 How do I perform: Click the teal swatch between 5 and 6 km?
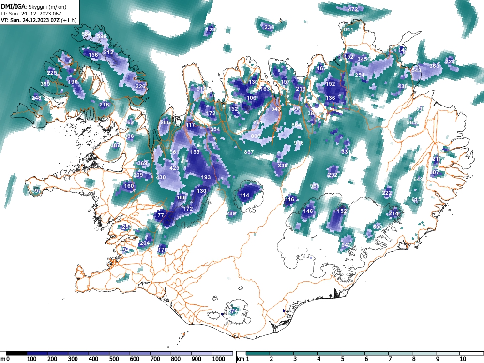tap(353, 353)
